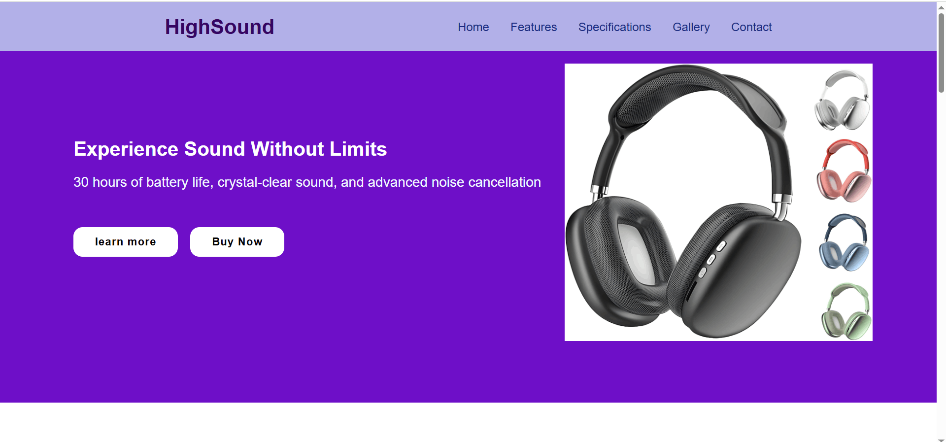Click the scrollbar down arrow
Viewport: 946px width, 442px height.
click(941, 439)
